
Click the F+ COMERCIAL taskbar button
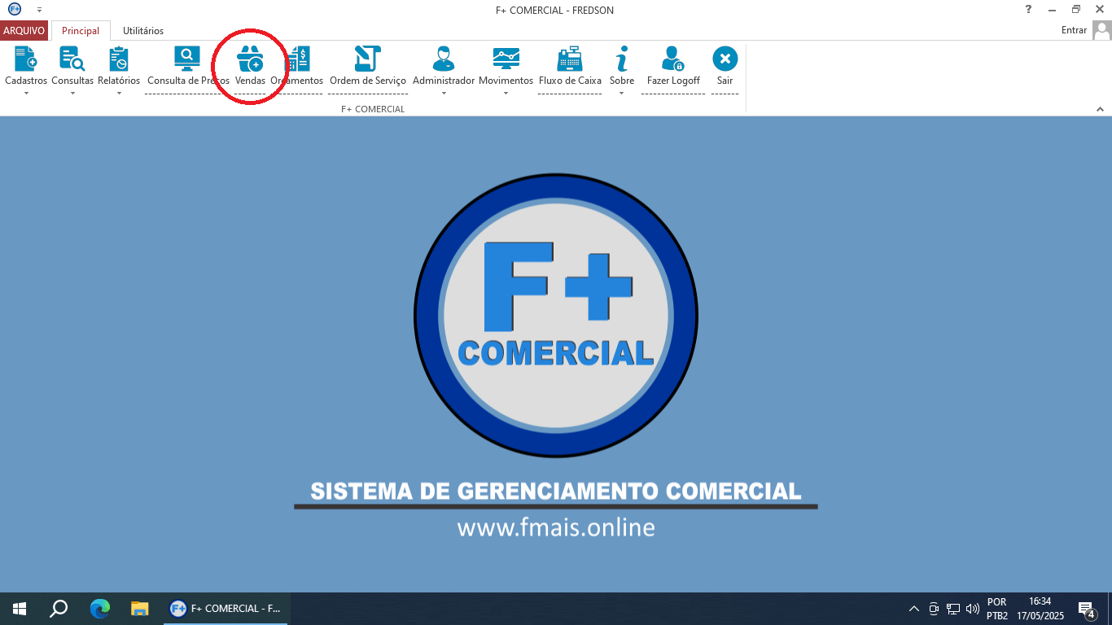click(x=226, y=609)
